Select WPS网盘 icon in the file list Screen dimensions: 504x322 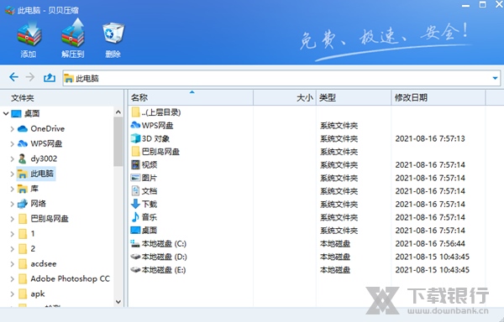click(135, 125)
